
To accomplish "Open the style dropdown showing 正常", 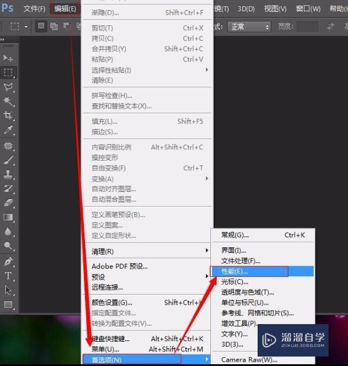I will (249, 27).
